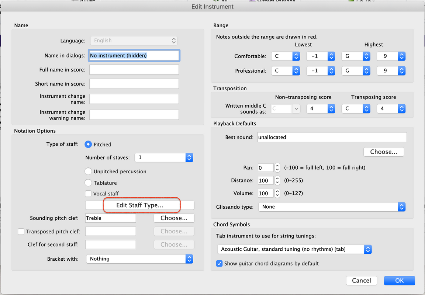Cancel the Edit Instrument dialog
The width and height of the screenshot is (425, 295).
(361, 281)
